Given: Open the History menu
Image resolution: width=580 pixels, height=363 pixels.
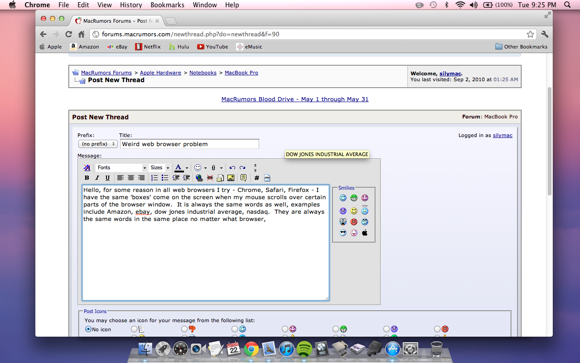Looking at the screenshot, I should [131, 5].
